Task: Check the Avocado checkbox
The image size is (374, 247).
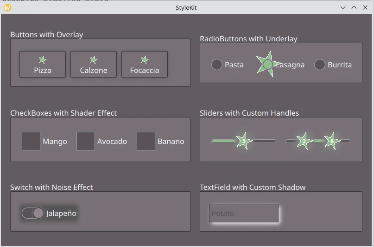Action: 86,141
